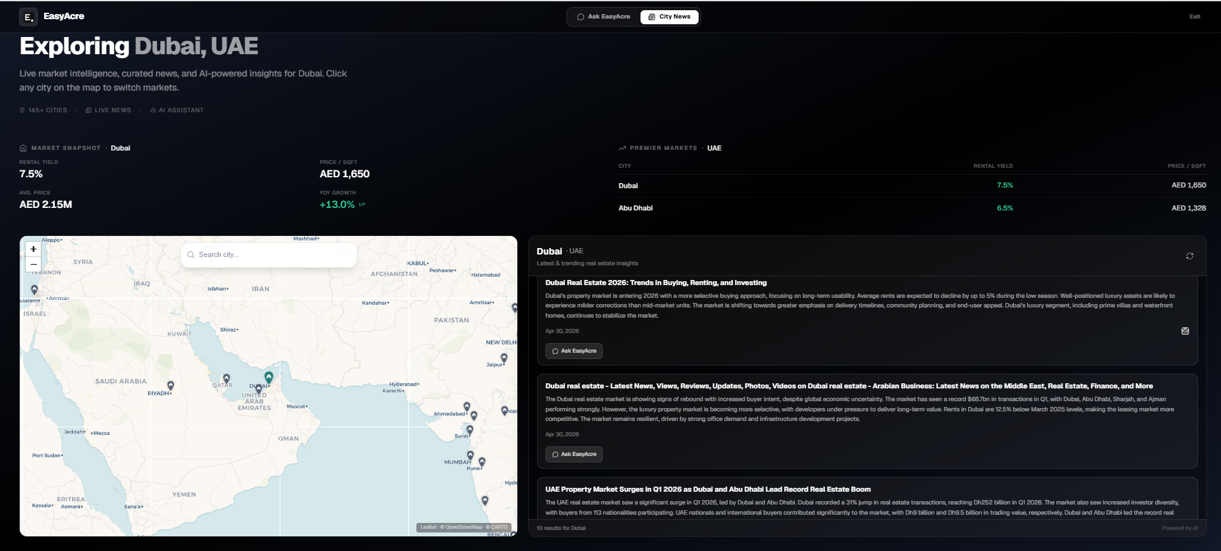Click the Search city input field
The height and width of the screenshot is (551, 1221).
(x=269, y=254)
